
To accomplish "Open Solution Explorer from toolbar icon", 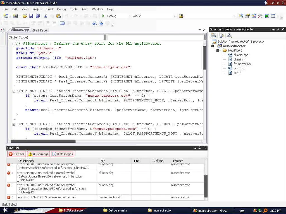I will [x=241, y=16].
